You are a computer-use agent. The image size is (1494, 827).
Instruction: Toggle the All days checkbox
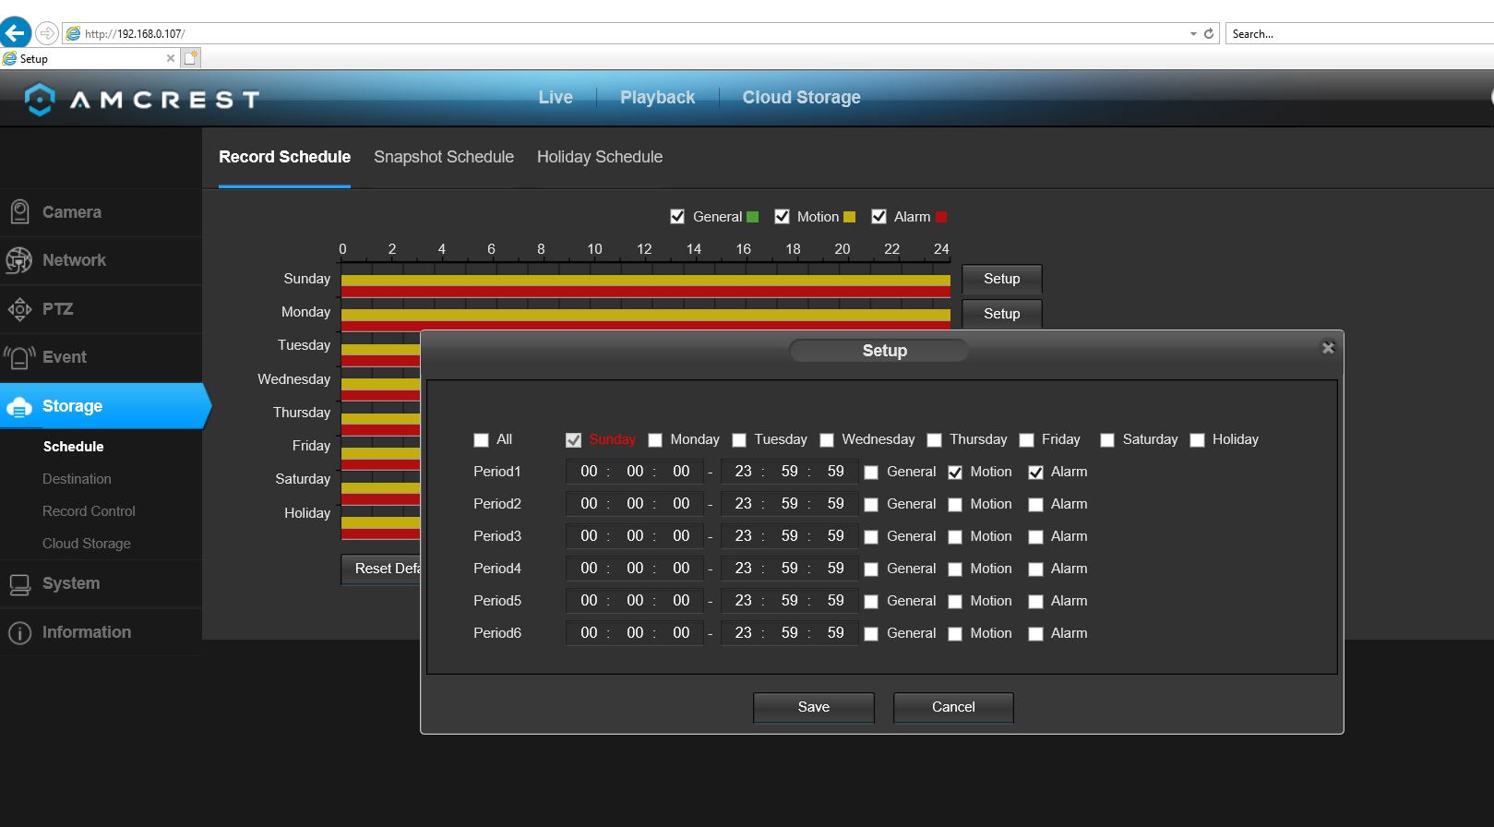(x=481, y=440)
